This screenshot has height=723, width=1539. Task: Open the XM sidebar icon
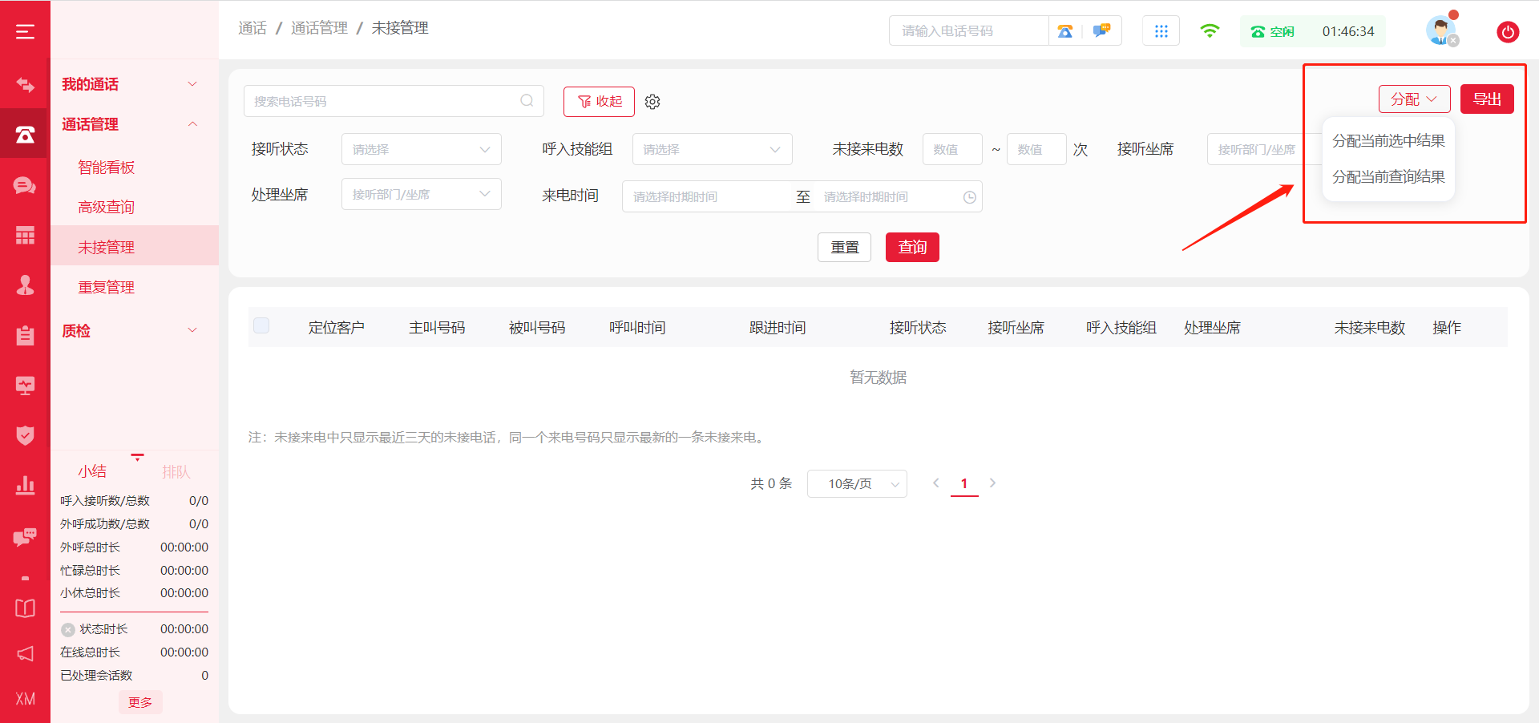click(x=25, y=699)
